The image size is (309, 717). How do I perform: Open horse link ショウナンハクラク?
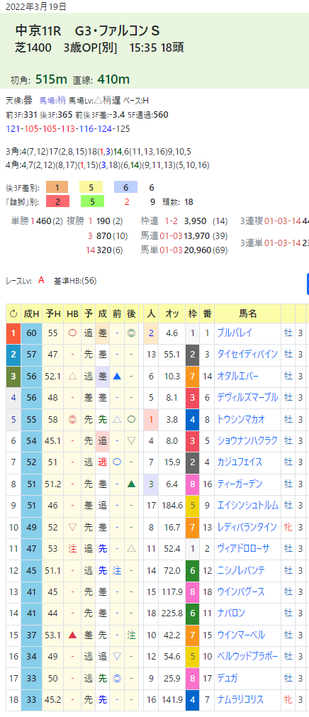247,441
